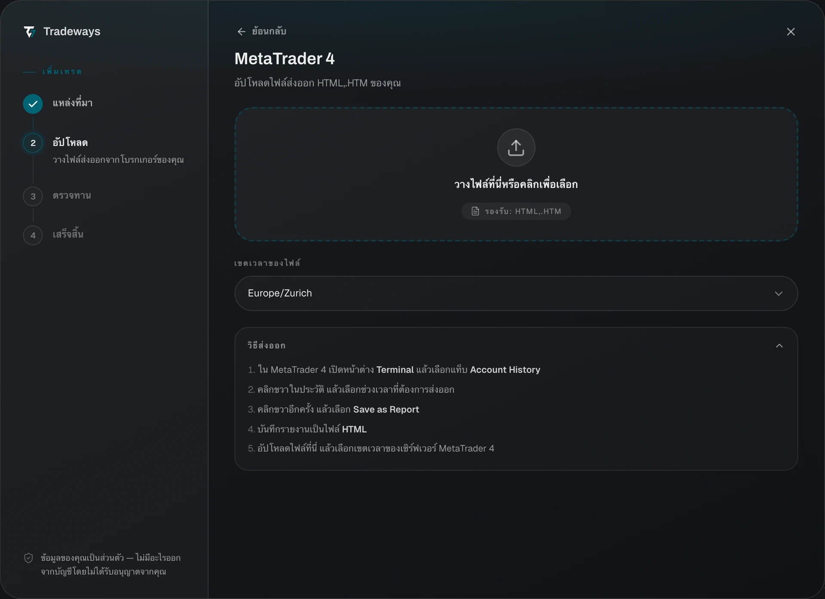Collapse the วิธีส่งออก instructions section
The width and height of the screenshot is (825, 599).
[x=779, y=345]
